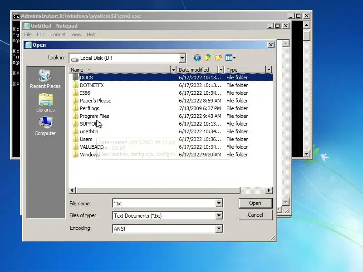Click the resize grip of the Open dialog
This screenshot has height=272, width=363.
pos(274,238)
